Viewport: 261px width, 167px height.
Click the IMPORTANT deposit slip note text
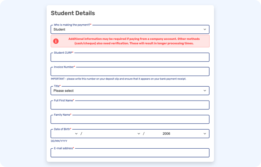(x=118, y=79)
